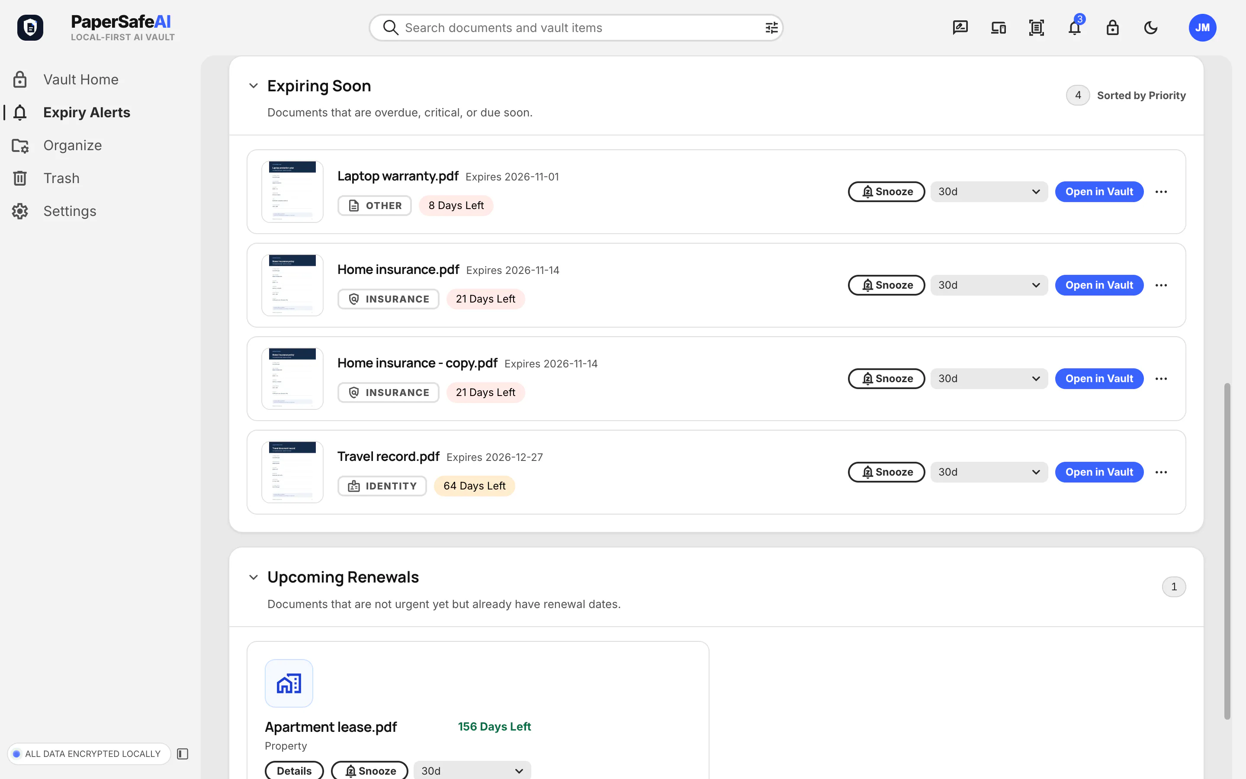This screenshot has width=1246, height=779.
Task: Open the document scanner icon
Action: point(1037,27)
